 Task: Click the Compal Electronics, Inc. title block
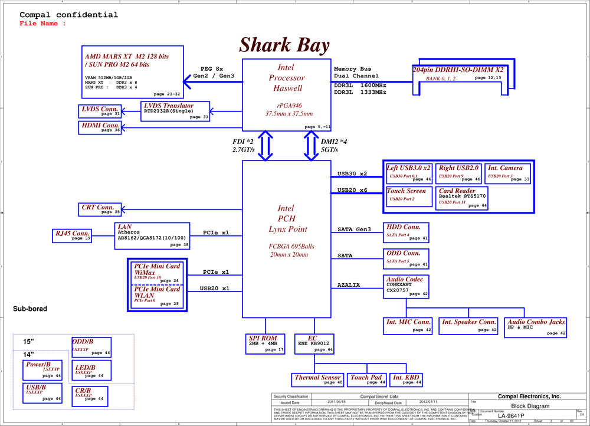tap(529, 396)
